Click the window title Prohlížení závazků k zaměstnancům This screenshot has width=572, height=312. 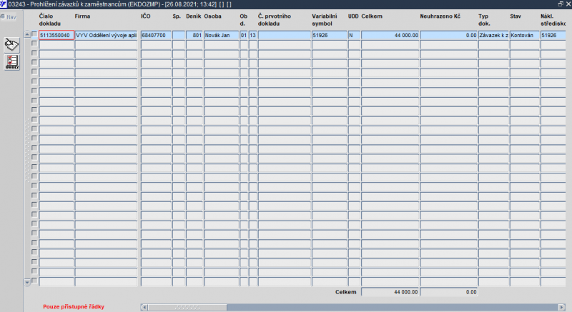[x=78, y=4]
